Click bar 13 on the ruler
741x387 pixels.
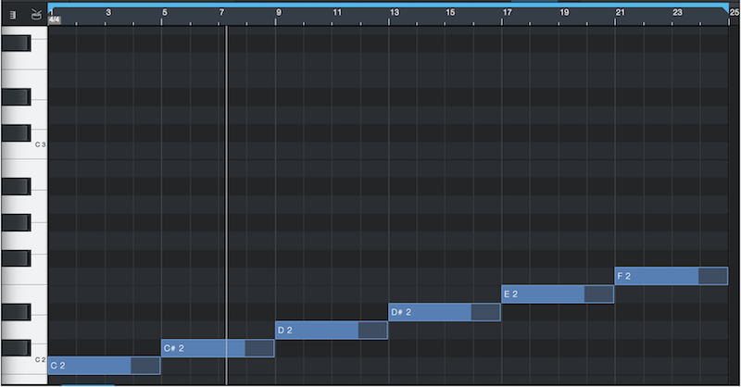tap(395, 13)
